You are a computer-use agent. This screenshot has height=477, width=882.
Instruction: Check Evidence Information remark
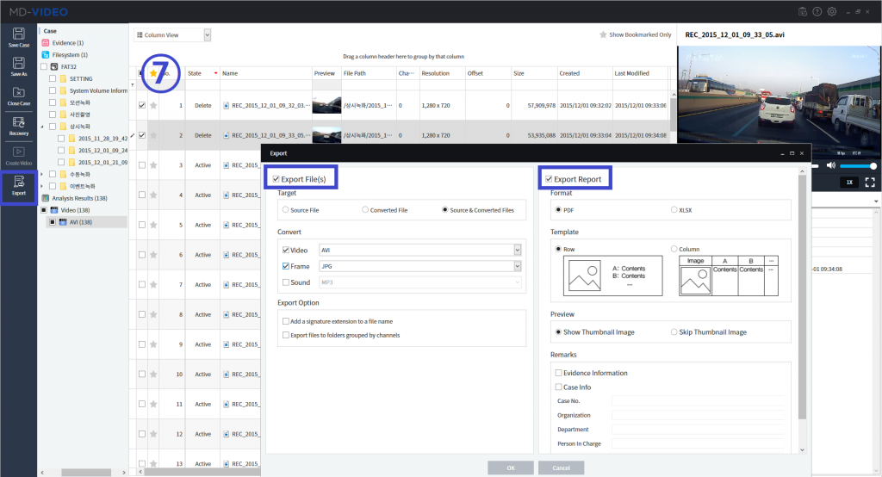pyautogui.click(x=558, y=372)
